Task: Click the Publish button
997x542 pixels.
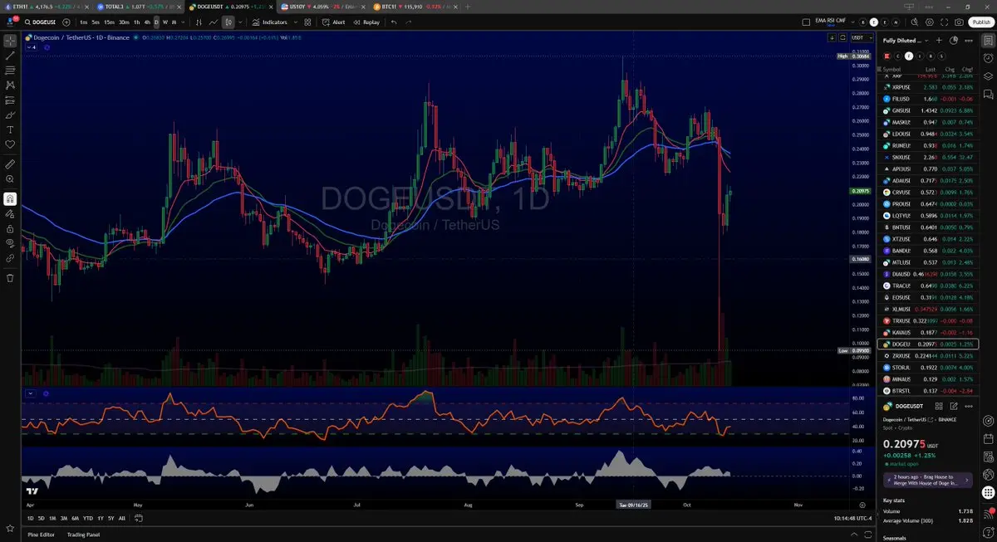Action: [x=980, y=22]
